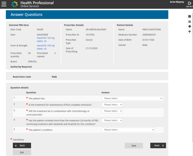Click the Question details heading
The height and width of the screenshot is (156, 193).
pyautogui.click(x=19, y=88)
